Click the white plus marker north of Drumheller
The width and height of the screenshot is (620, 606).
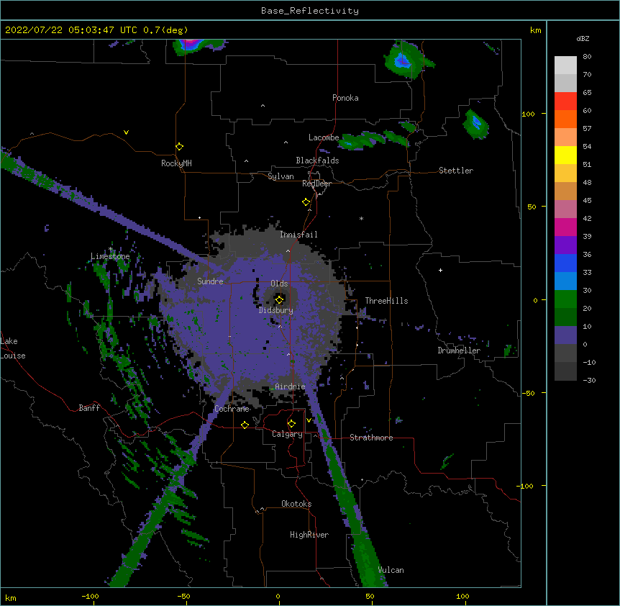tap(440, 270)
